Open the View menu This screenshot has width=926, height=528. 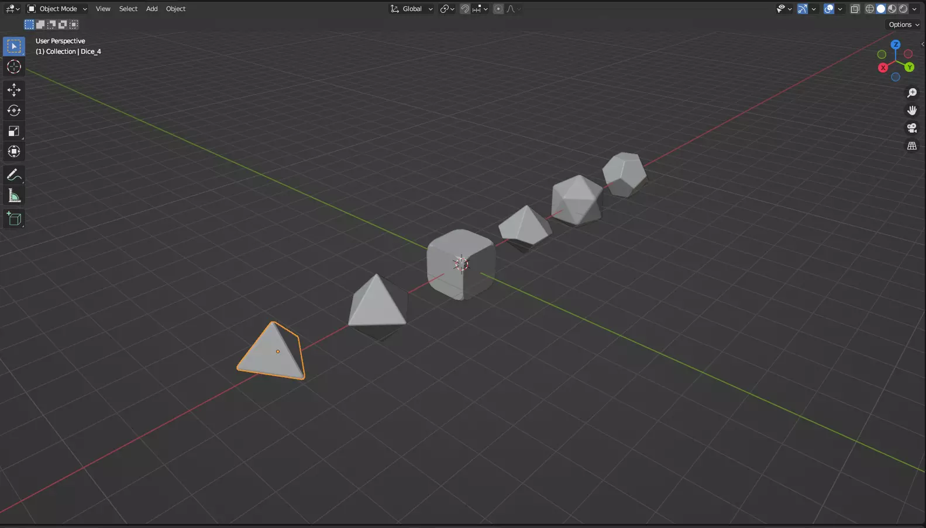(x=103, y=9)
